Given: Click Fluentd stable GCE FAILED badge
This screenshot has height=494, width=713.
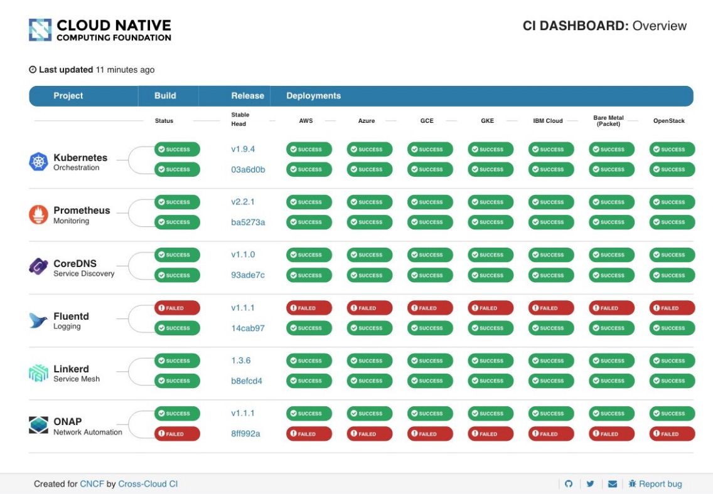Looking at the screenshot, I should point(430,308).
